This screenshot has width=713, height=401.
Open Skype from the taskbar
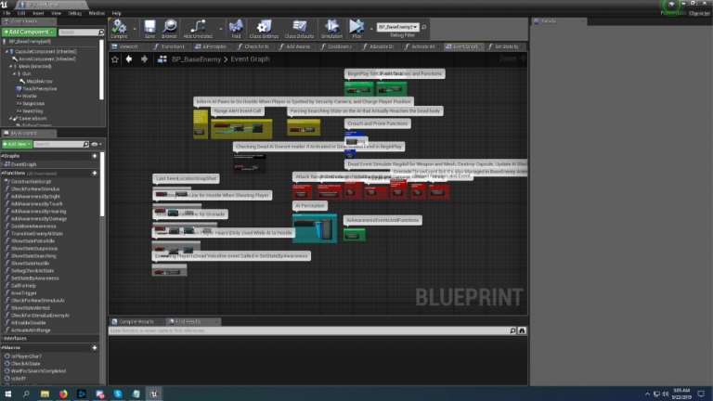pos(118,395)
